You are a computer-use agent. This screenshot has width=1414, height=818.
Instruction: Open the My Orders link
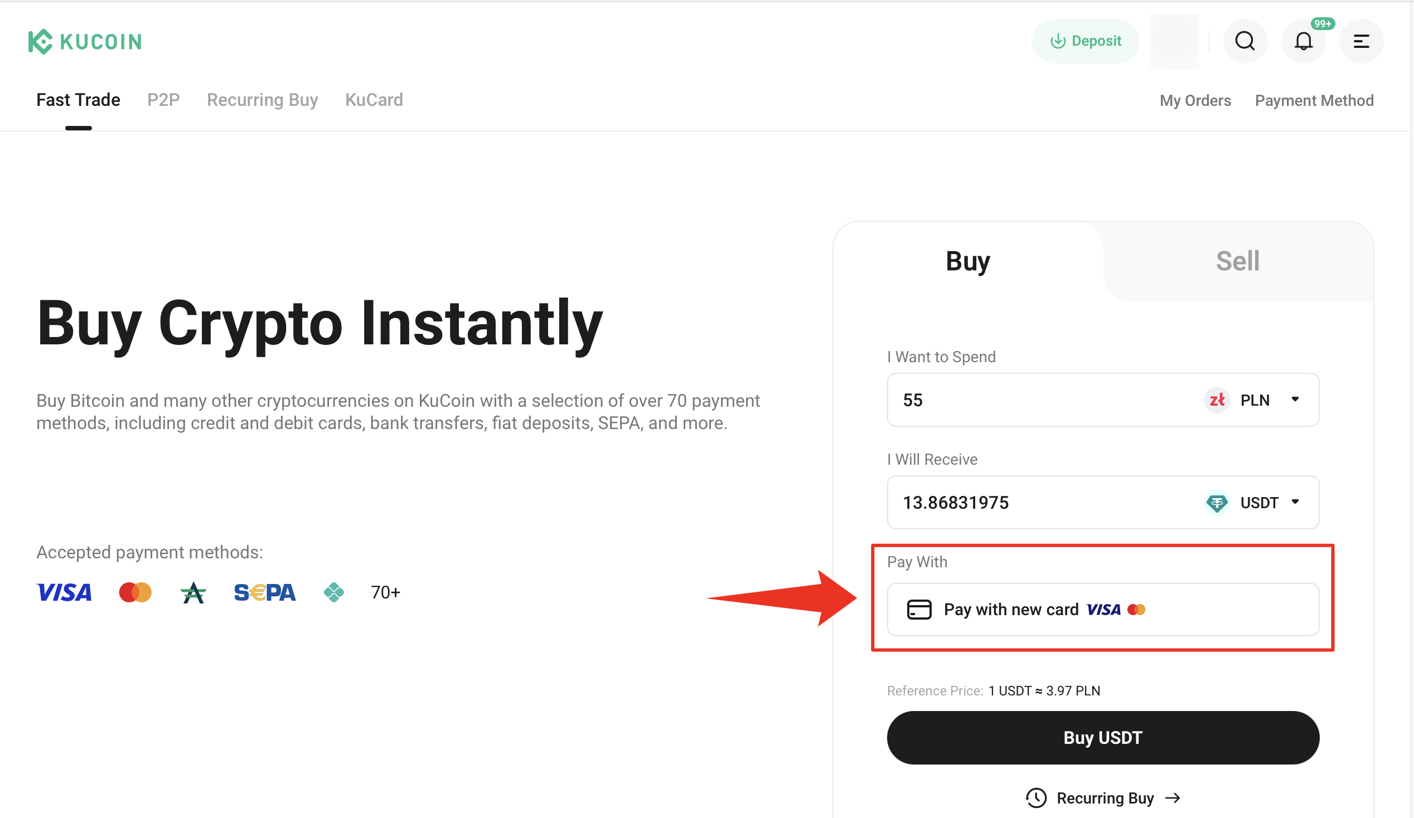tap(1195, 100)
